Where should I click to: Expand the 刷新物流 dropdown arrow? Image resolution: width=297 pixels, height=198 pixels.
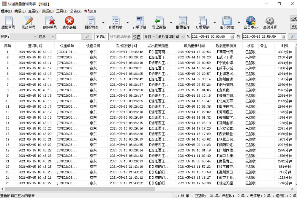click(103, 23)
